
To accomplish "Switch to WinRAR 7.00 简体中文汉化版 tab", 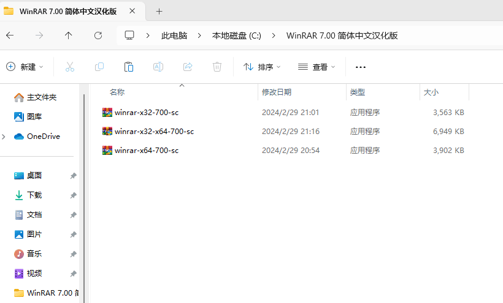I will (x=68, y=12).
